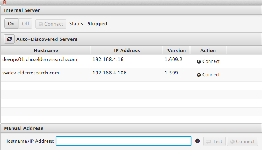
Task: Sort servers by Version column
Action: 176,50
